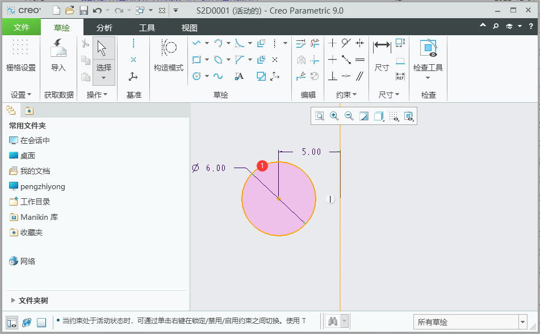This screenshot has height=334, width=540.
Task: Apply the Parallel constraint
Action: tap(360, 76)
